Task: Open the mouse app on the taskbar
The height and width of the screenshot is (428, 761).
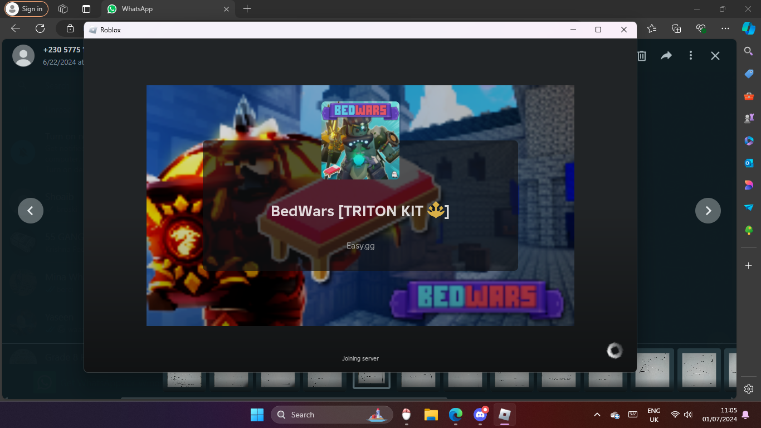Action: coord(407,415)
